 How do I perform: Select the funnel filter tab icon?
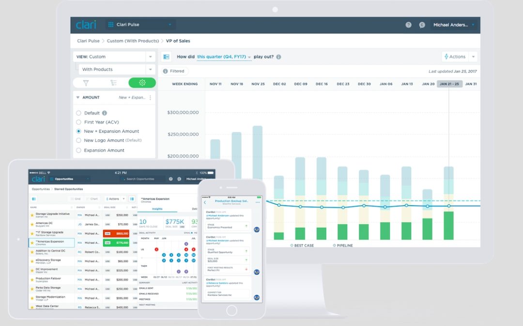pos(86,83)
